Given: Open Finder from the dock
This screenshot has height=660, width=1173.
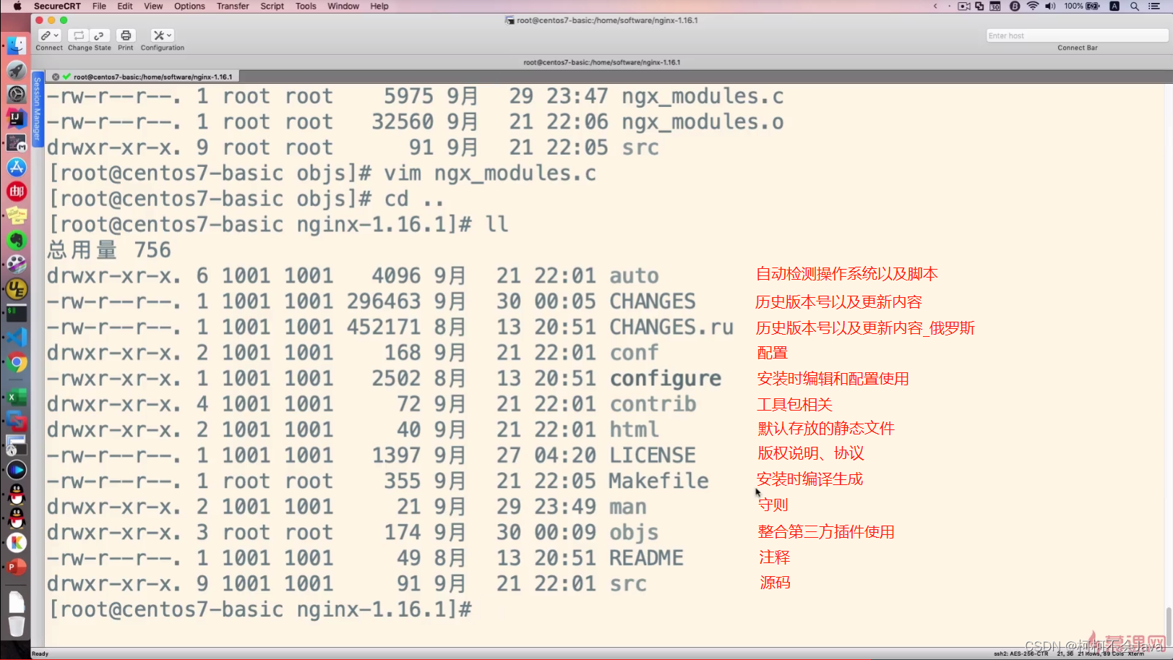Looking at the screenshot, I should coord(17,45).
